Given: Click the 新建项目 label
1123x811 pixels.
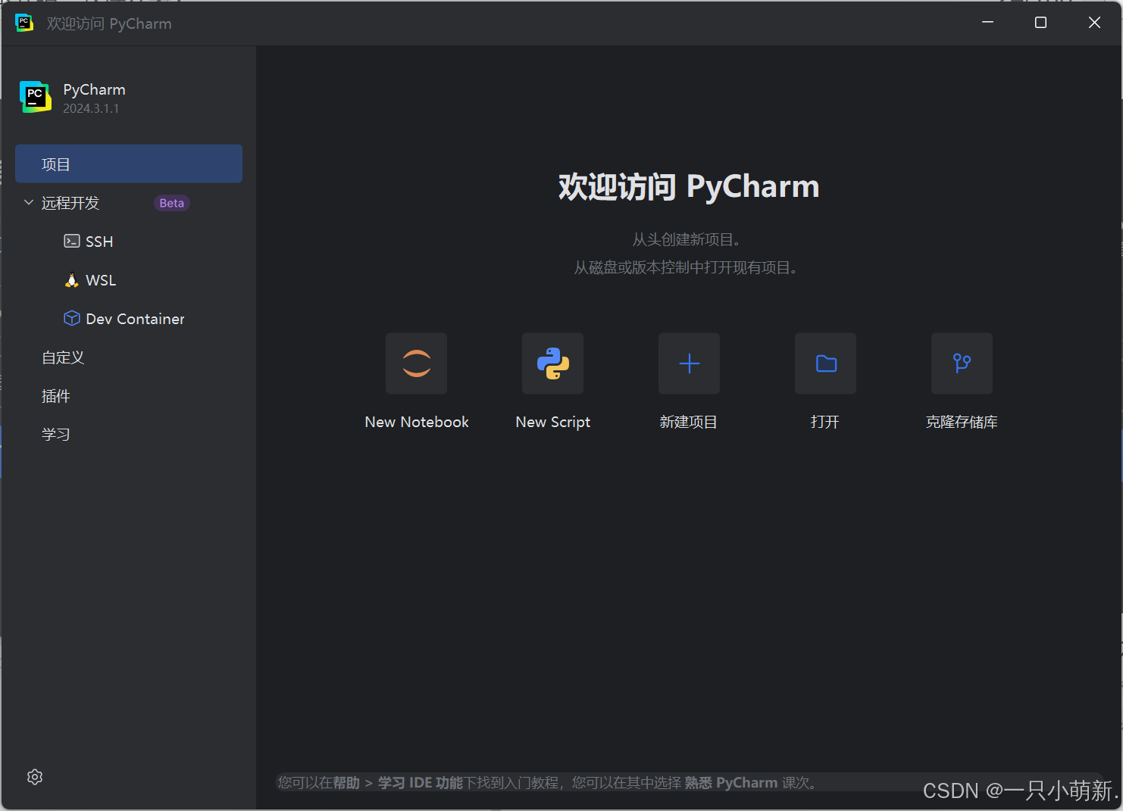Looking at the screenshot, I should tap(688, 422).
